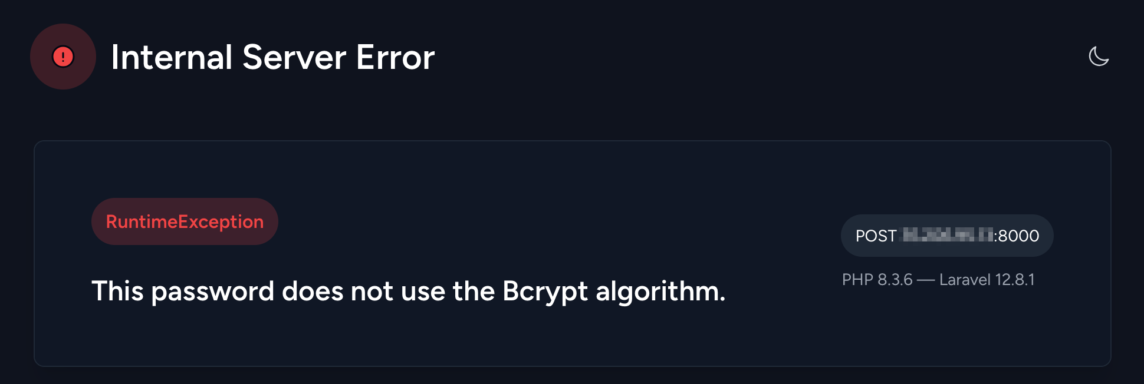Screen dimensions: 1144x384
Task: Click the word Internal in title
Action: [x=172, y=57]
